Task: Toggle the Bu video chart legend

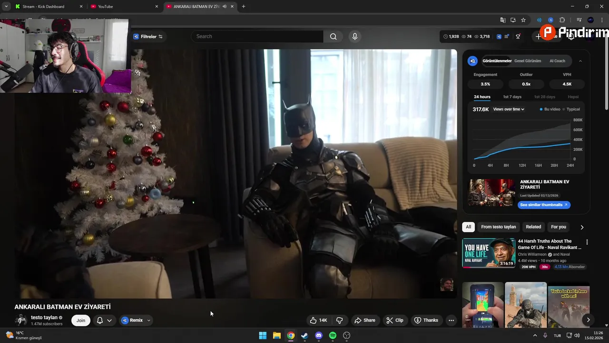Action: (x=550, y=109)
